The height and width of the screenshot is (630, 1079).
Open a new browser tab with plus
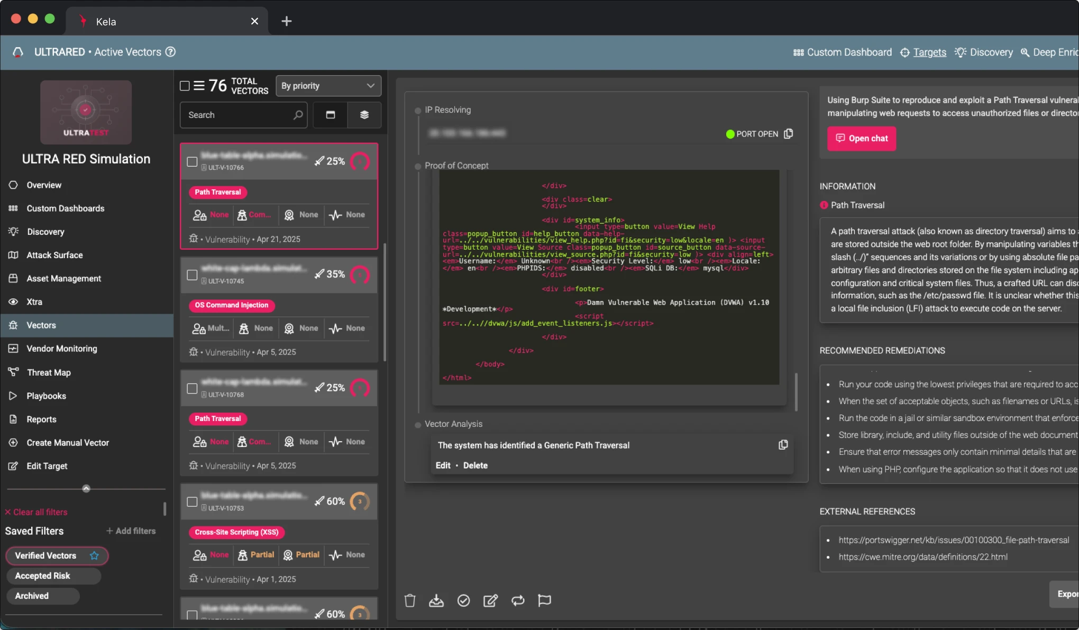[287, 21]
